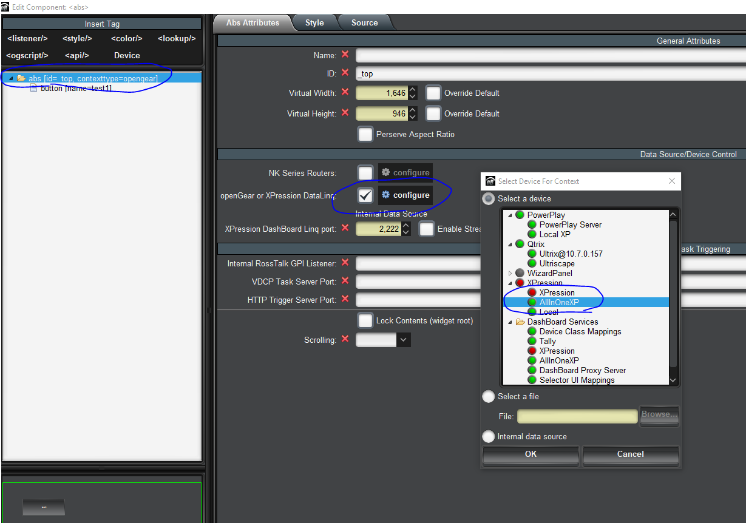Screen dimensions: 746x523
Task: Collapse the DashBoard Services folder
Action: tap(510, 322)
